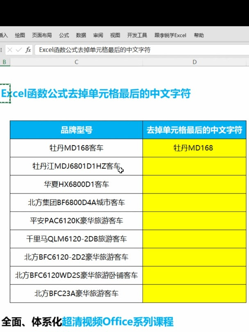Select yellow cell beside 北方BFC6120-2D2豪华旅游客车
249x332 pixels.
(195, 257)
